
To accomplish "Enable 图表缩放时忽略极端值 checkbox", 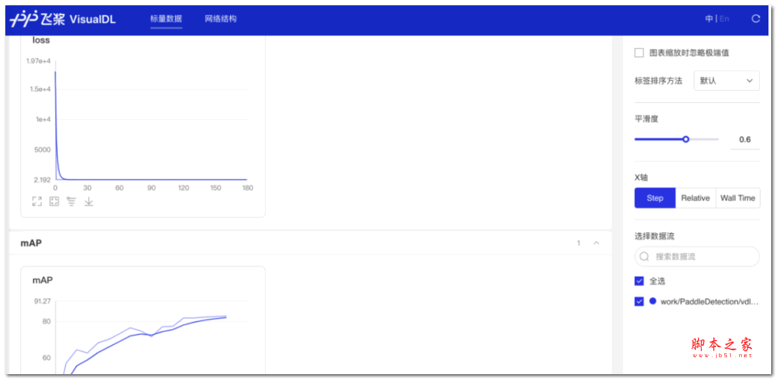I will coord(639,53).
